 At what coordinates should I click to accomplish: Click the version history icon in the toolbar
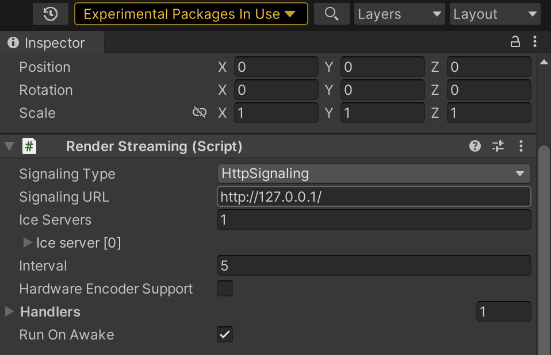(50, 14)
